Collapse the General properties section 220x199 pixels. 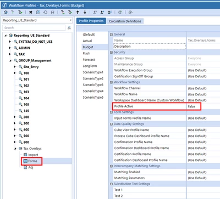pyautogui.click(x=111, y=35)
